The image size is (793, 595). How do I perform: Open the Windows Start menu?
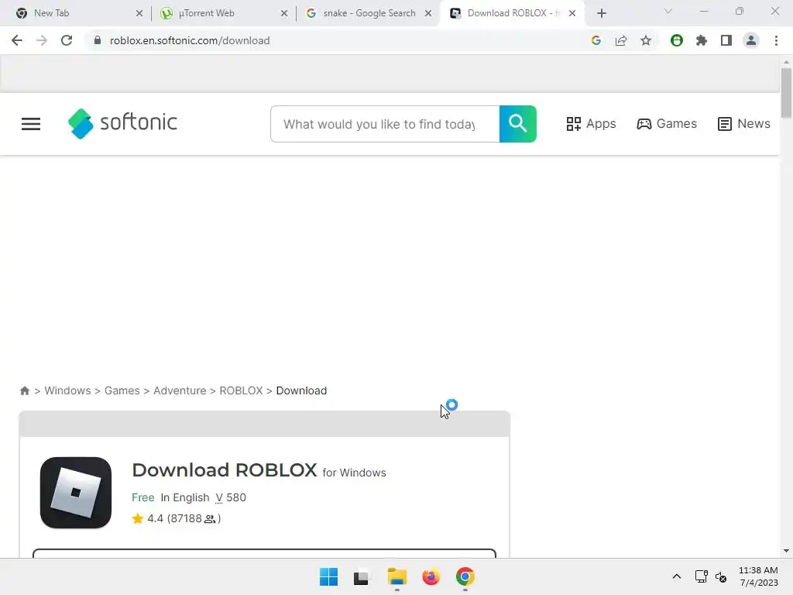tap(328, 576)
